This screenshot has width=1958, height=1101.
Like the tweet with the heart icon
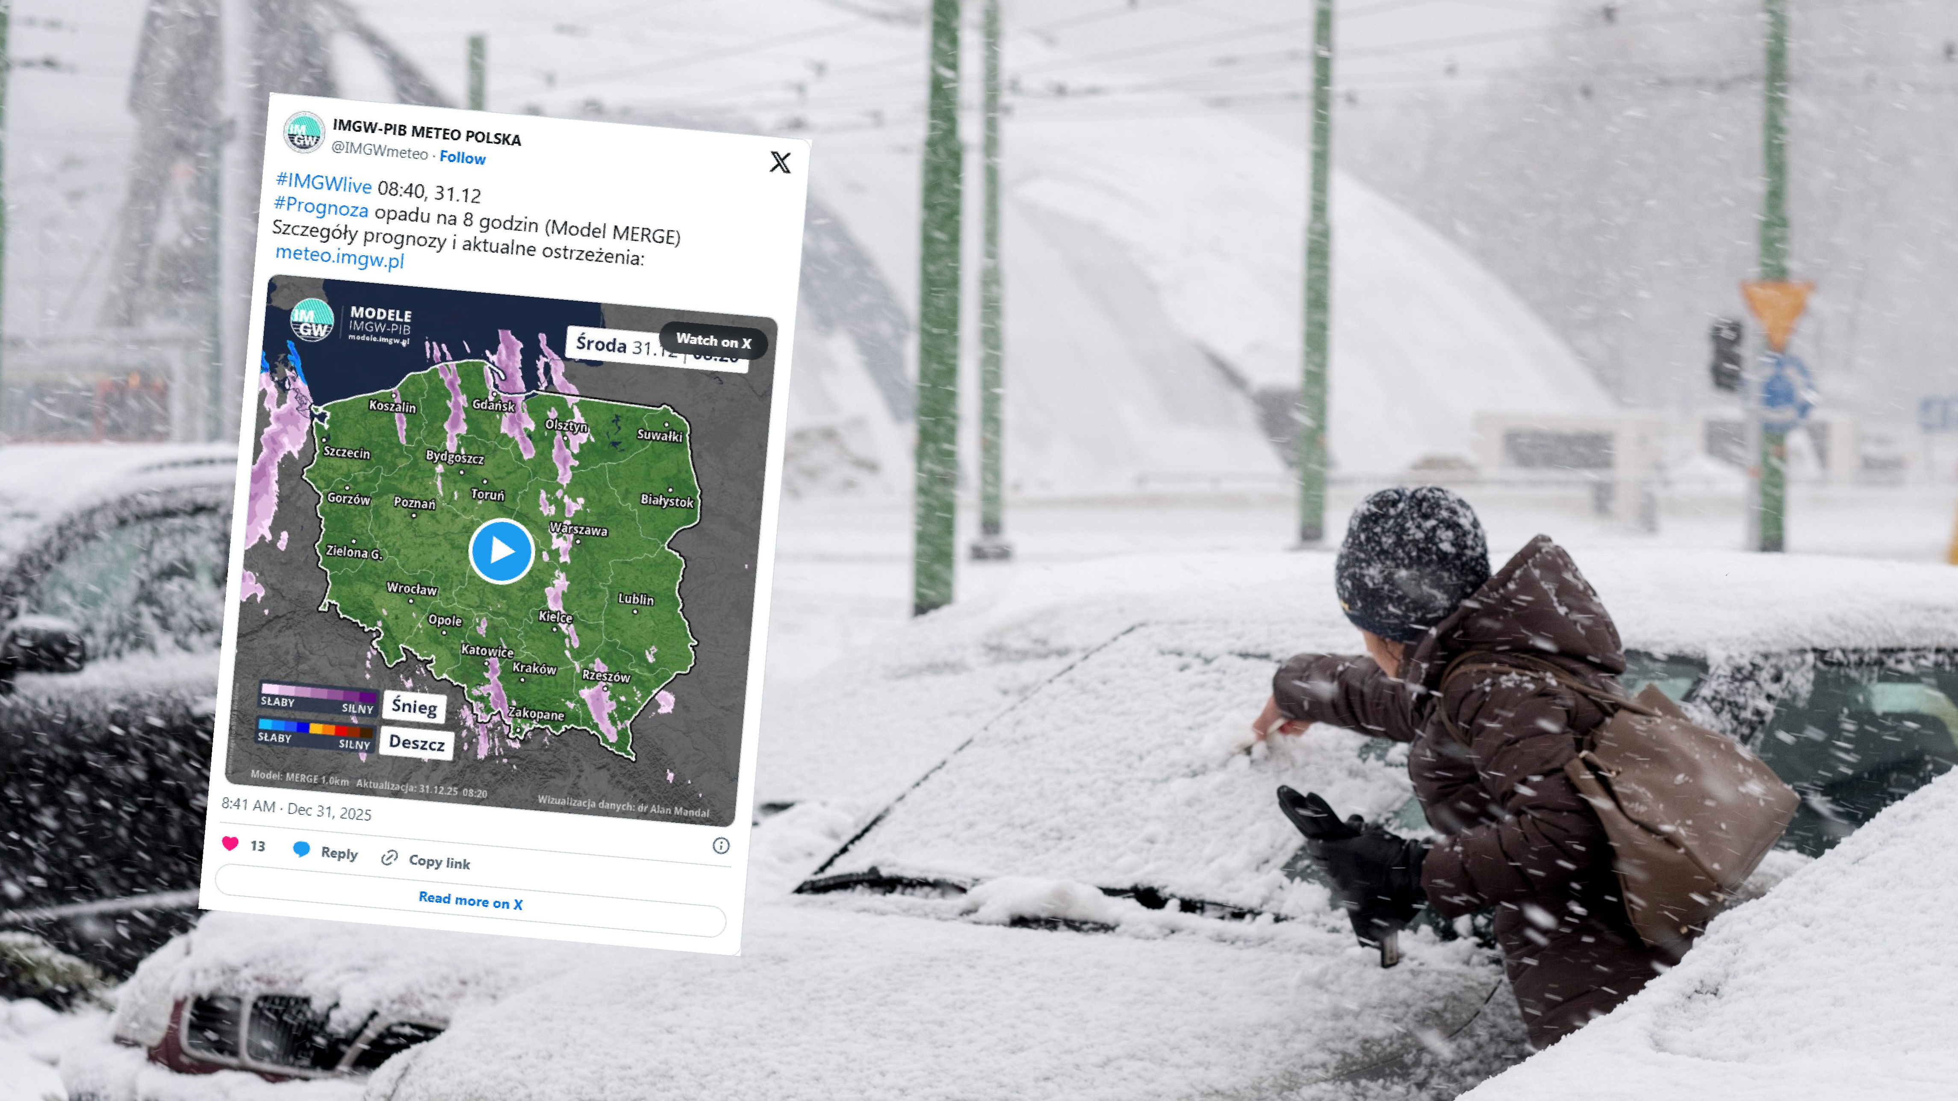pos(230,843)
